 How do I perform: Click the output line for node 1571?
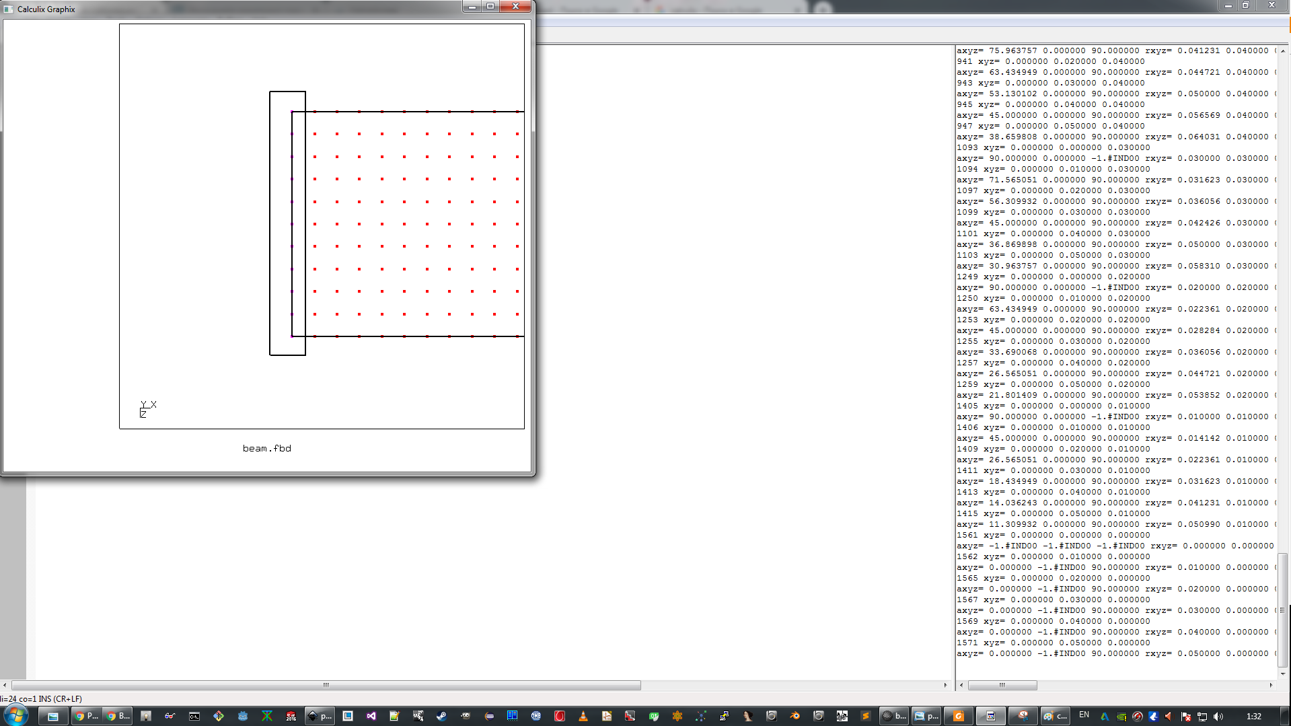tap(1054, 643)
